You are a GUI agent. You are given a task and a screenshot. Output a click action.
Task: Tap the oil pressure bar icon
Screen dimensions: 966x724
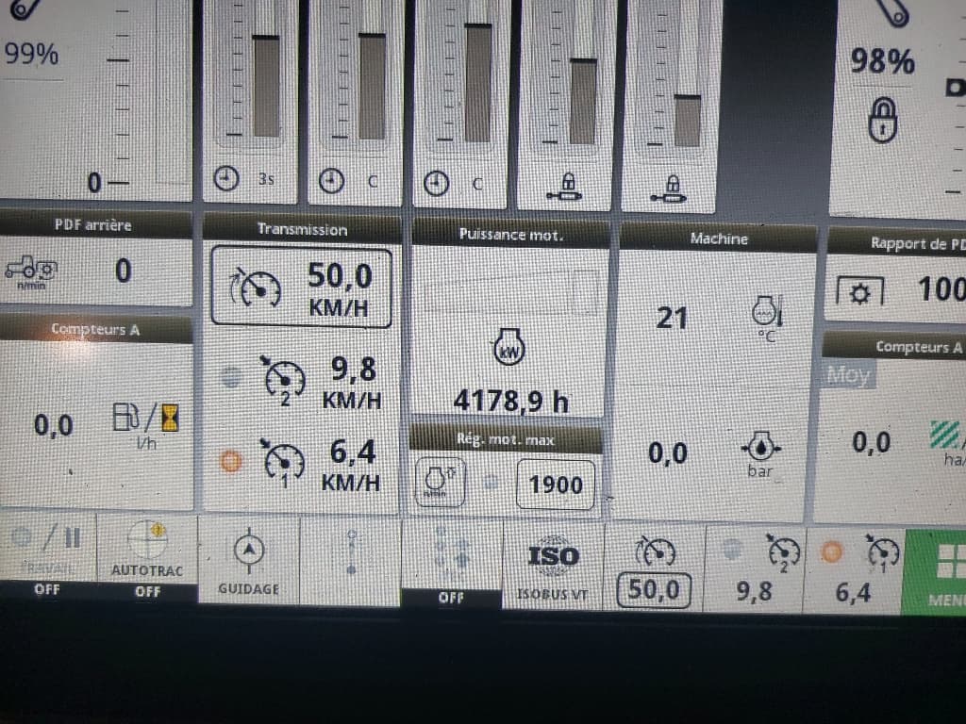(759, 451)
